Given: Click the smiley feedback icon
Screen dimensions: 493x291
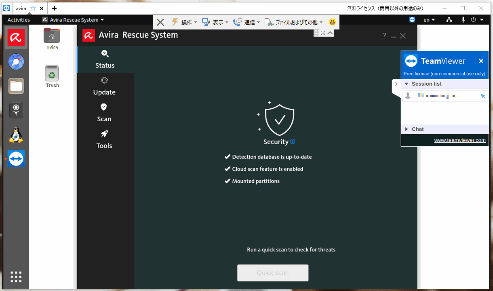Looking at the screenshot, I should click(x=332, y=22).
